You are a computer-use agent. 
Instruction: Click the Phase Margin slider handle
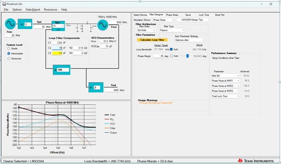tap(187, 56)
